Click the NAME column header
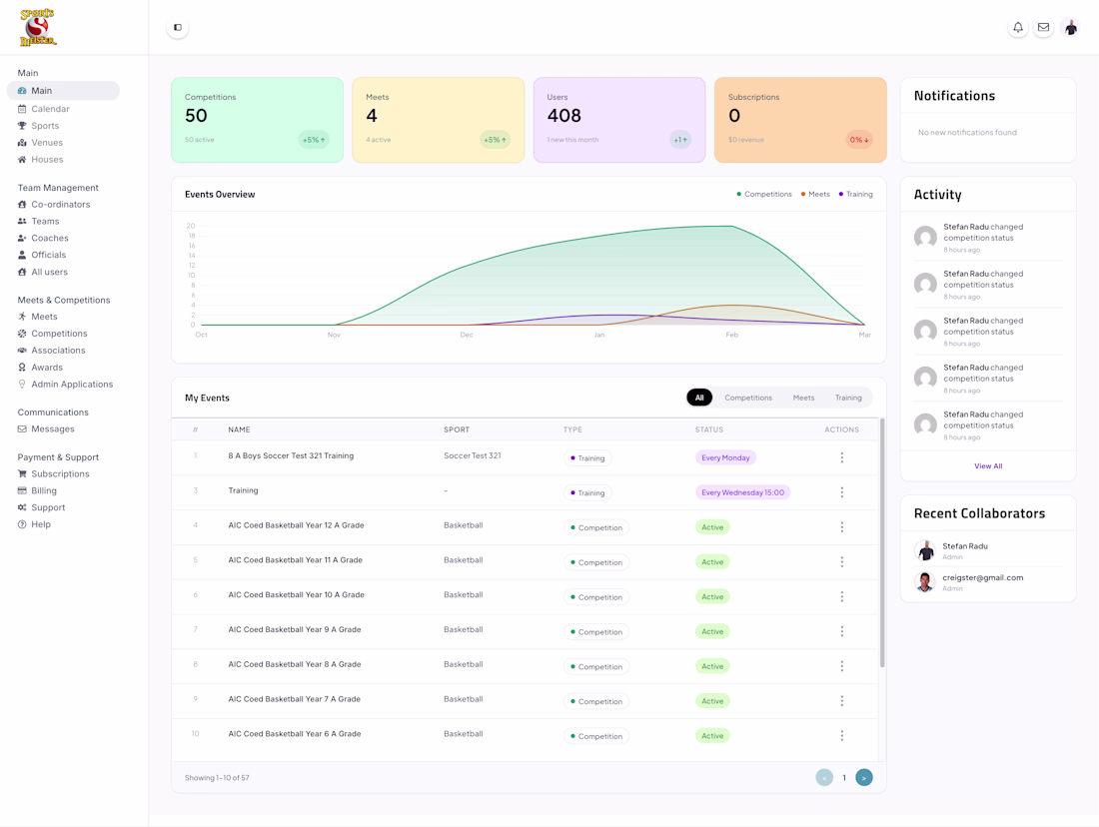Viewport: 1099px width, 827px height. (239, 429)
